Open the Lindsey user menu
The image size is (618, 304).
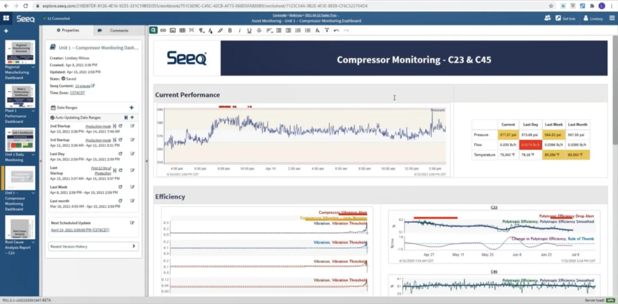(593, 18)
